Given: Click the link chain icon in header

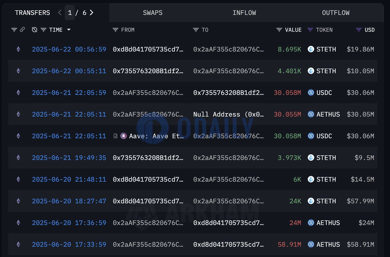Looking at the screenshot, I should [x=22, y=30].
